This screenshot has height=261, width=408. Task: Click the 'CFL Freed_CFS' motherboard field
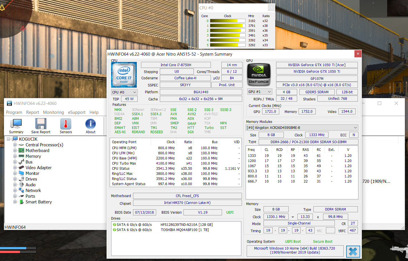click(x=187, y=196)
